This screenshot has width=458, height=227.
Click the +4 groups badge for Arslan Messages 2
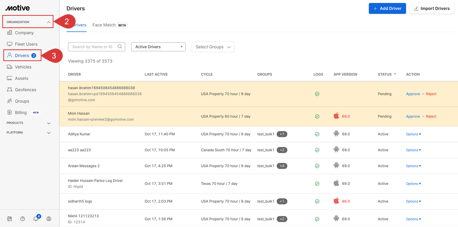coord(282,166)
